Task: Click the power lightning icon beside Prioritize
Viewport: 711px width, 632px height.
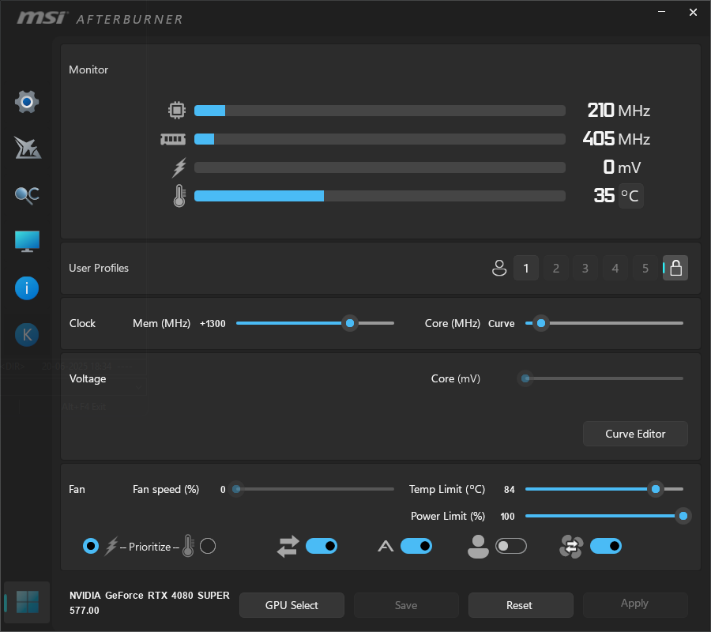Action: [111, 547]
